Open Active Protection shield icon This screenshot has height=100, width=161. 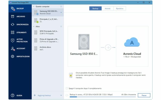click(13, 40)
